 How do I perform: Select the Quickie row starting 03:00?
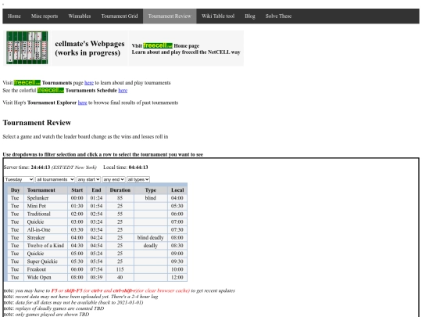tap(97, 222)
